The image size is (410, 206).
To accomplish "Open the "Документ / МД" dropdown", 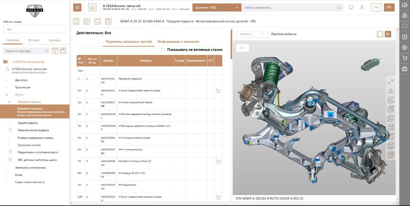I will 217,7.
